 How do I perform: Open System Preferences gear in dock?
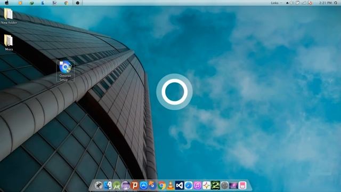(224, 186)
